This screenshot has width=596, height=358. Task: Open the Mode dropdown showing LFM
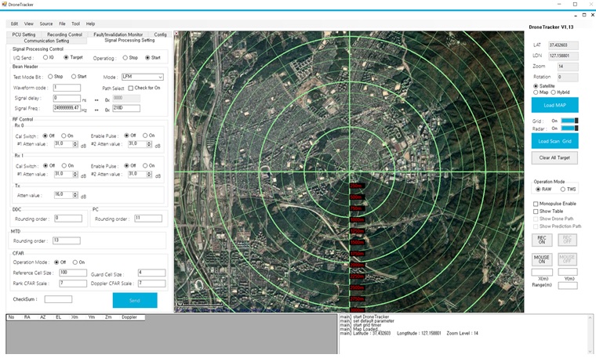pyautogui.click(x=142, y=77)
